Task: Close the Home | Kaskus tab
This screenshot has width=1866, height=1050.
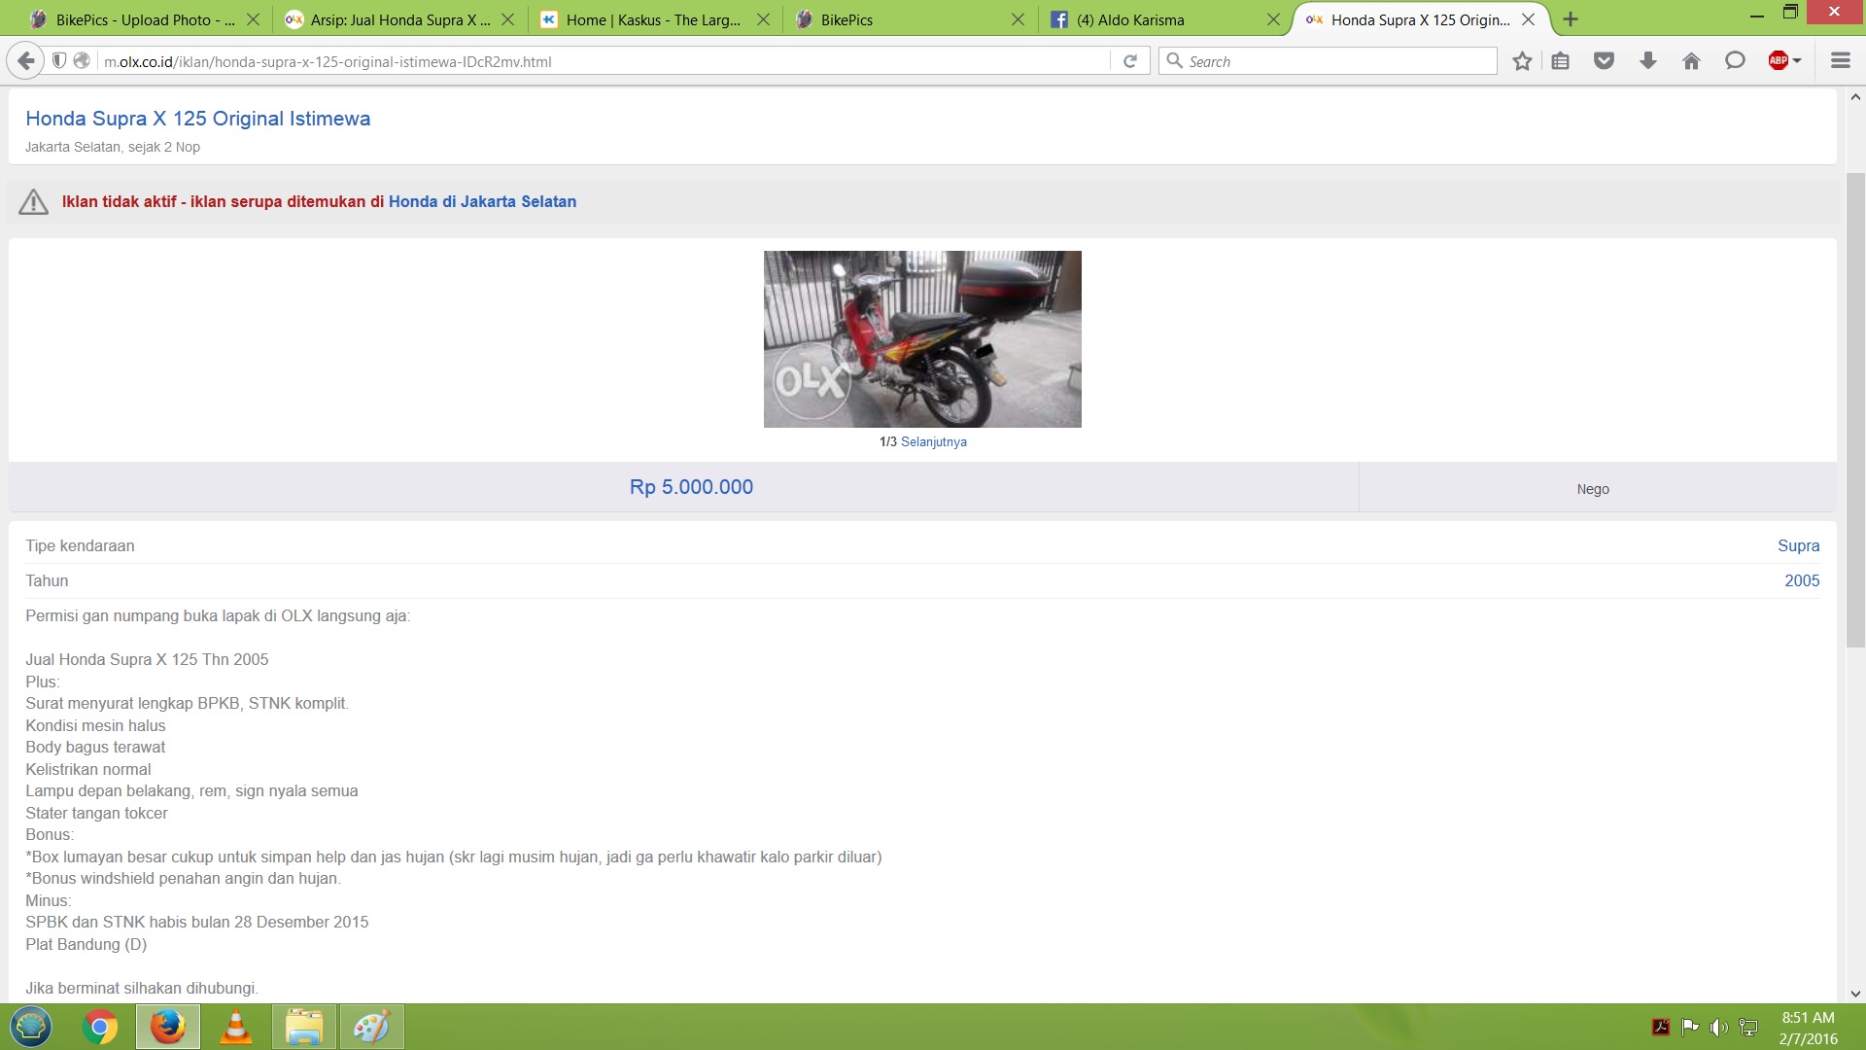Action: click(763, 19)
